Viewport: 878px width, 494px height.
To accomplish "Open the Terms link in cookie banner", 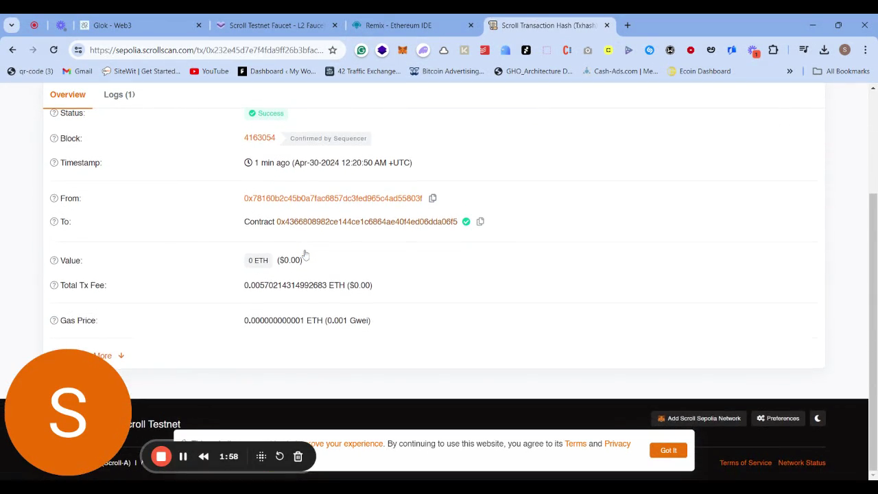I will coord(576,444).
